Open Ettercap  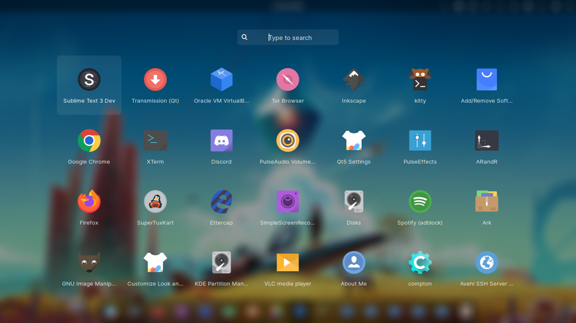click(x=221, y=201)
